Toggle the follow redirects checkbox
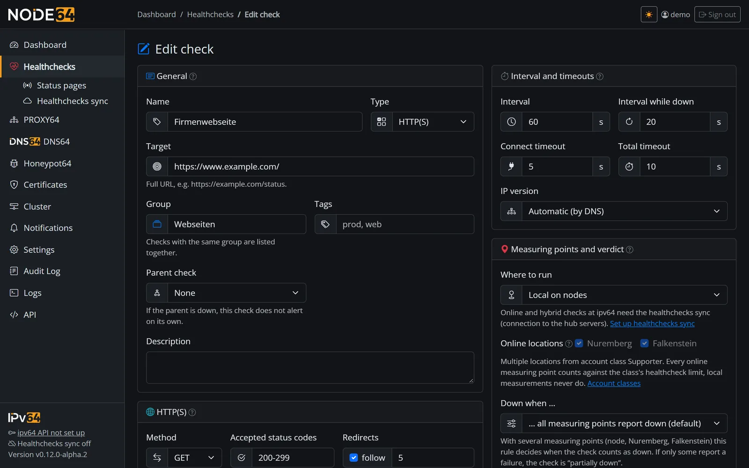Screen dimensions: 749x468 pos(354,458)
